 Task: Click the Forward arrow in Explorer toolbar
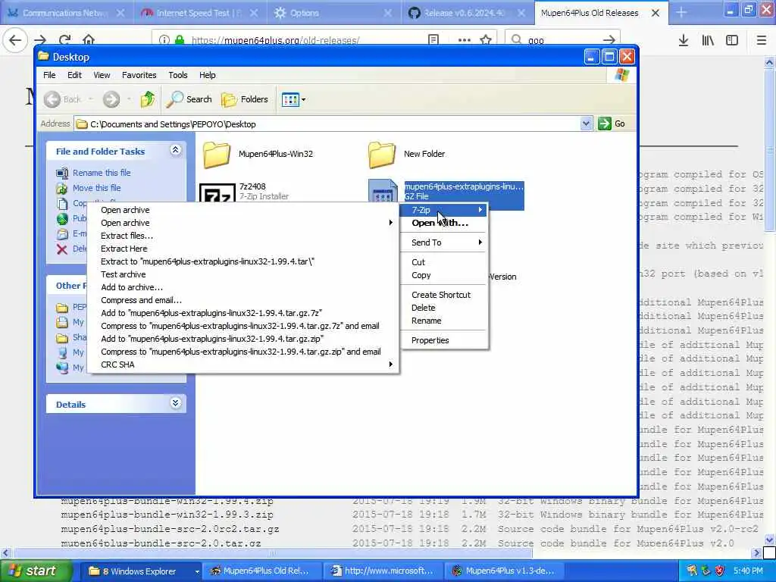pyautogui.click(x=111, y=99)
